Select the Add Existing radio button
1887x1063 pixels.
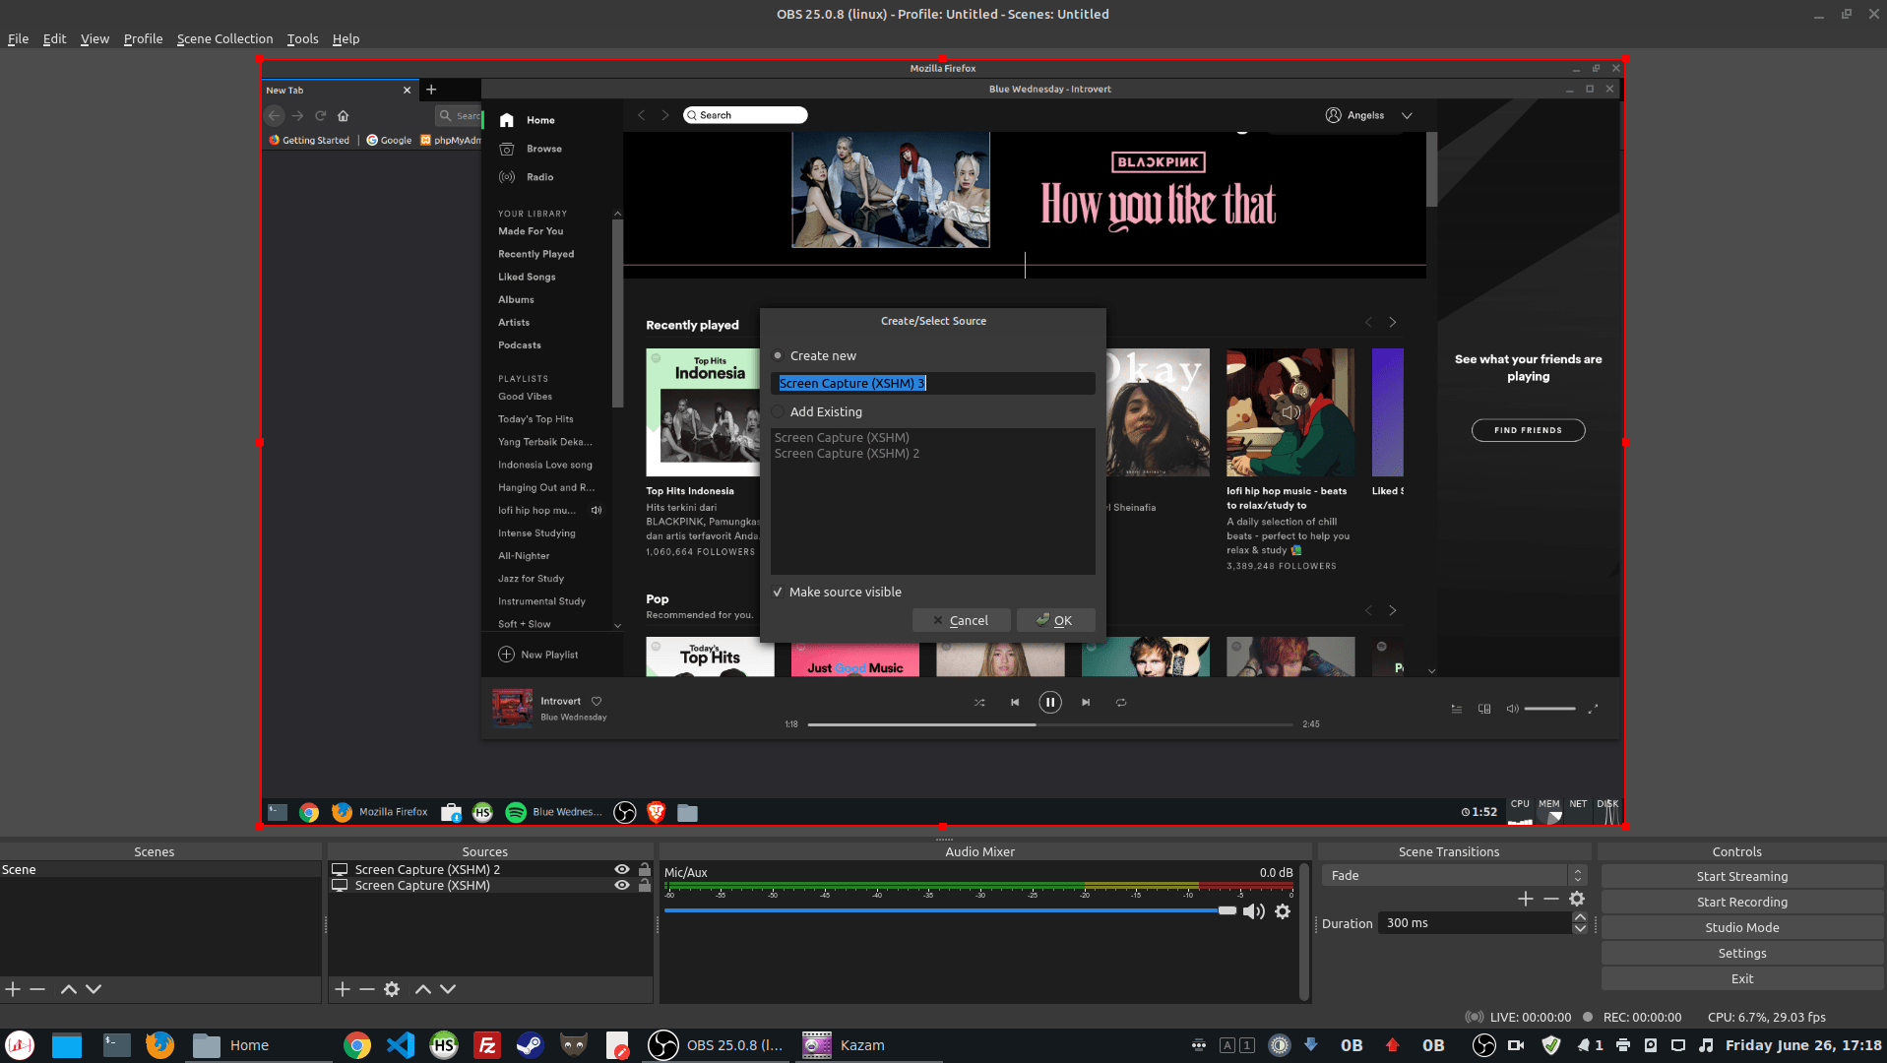click(x=778, y=412)
